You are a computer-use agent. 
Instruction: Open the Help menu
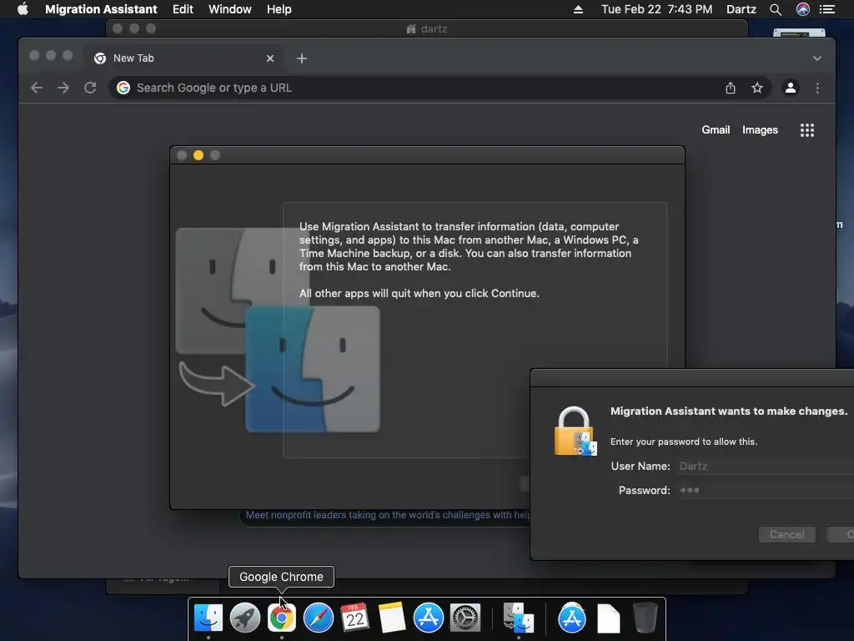279,9
